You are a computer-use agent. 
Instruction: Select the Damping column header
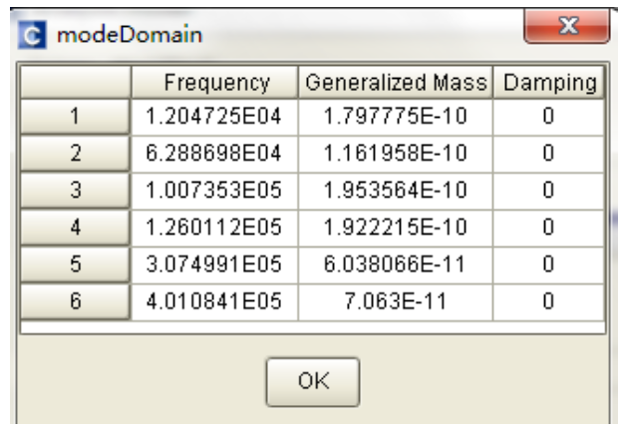pyautogui.click(x=549, y=83)
